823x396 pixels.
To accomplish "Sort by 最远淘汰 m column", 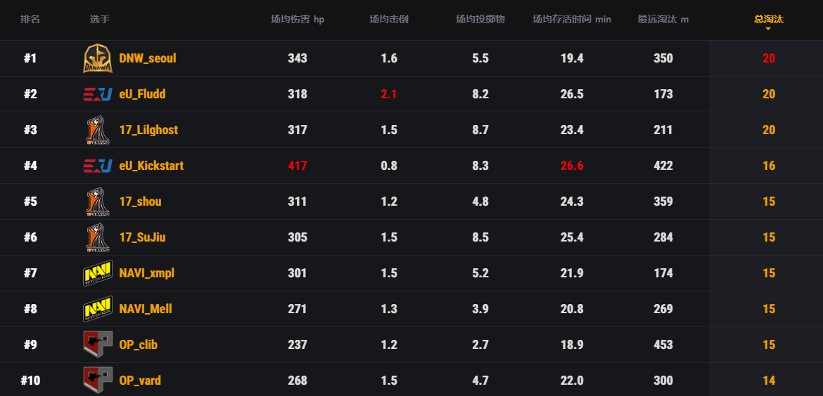I will (663, 20).
